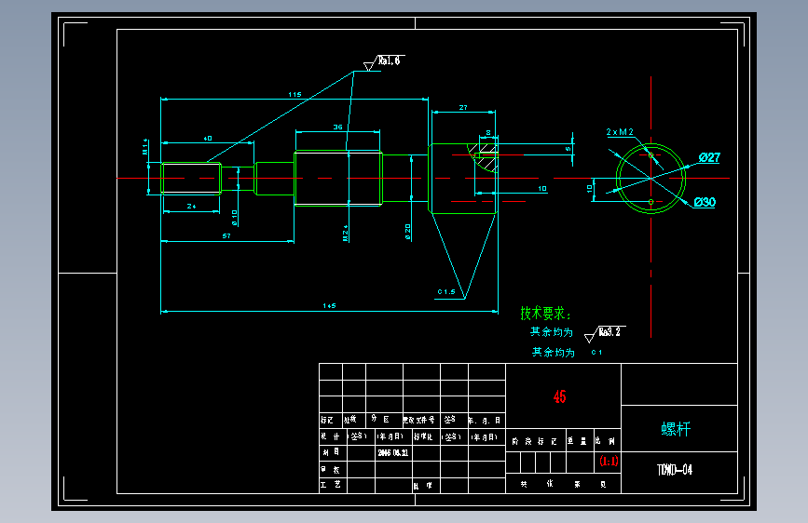Select the lower small M2 hole circle
Screen dimensions: 808x523
[x=651, y=202]
